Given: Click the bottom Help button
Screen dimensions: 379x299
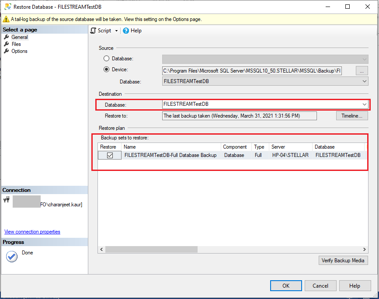Looking at the screenshot, I should (355, 286).
